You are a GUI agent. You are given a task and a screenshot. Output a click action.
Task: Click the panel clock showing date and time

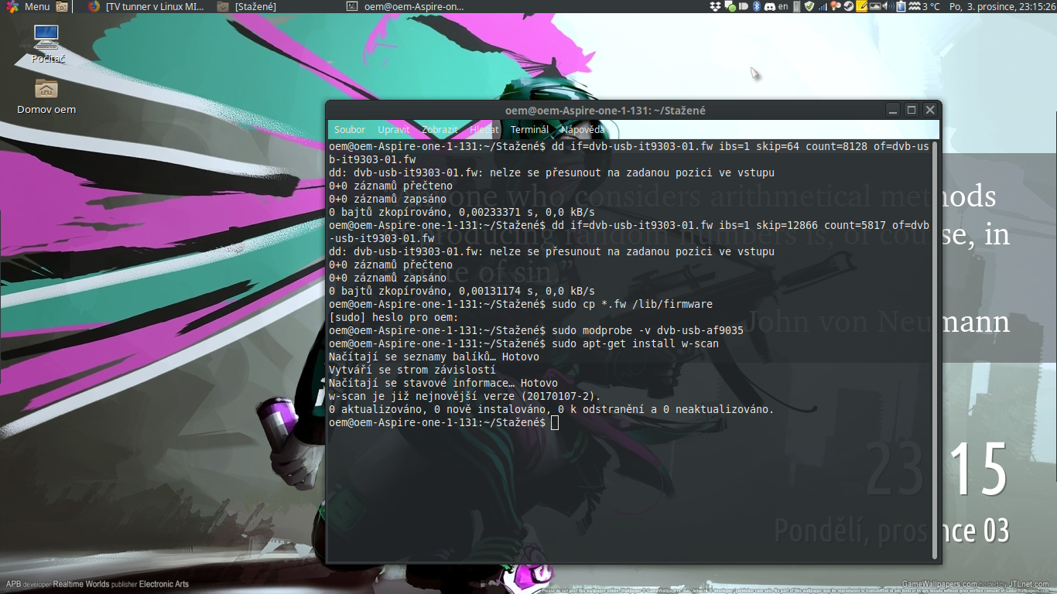pyautogui.click(x=1001, y=6)
